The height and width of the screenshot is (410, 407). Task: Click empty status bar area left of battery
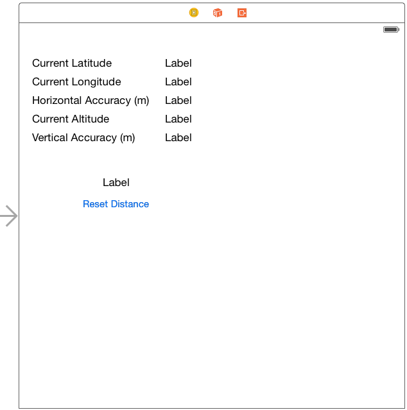193,30
